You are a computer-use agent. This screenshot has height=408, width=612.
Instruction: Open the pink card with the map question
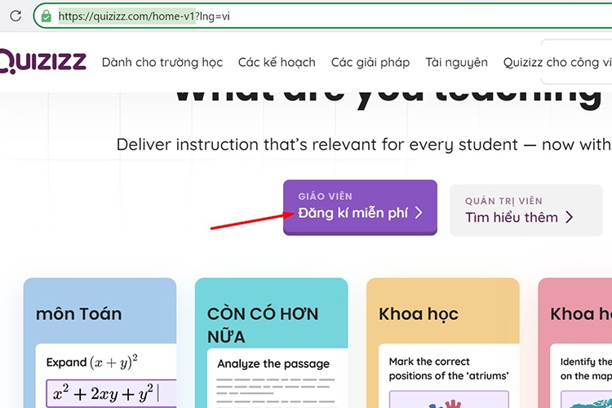575,343
